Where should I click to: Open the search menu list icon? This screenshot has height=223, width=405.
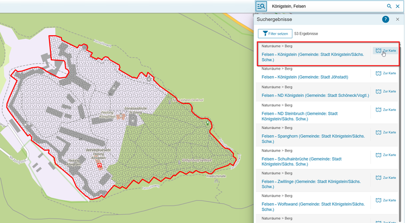click(261, 6)
